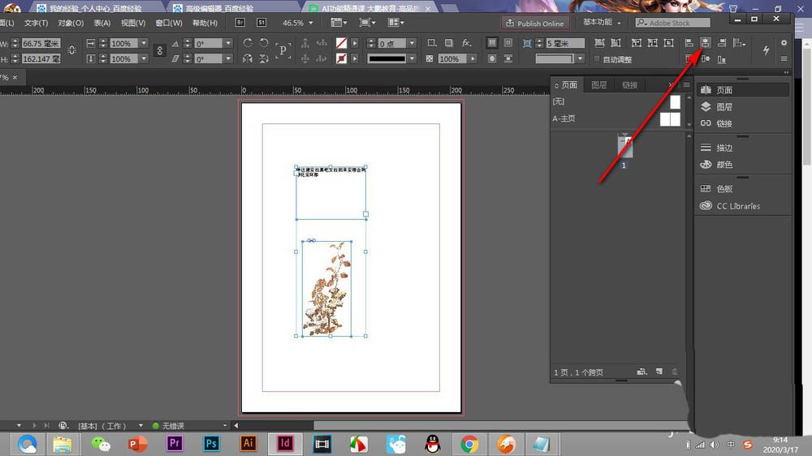Click the stroke color swatch
812x456 pixels.
pos(341,58)
